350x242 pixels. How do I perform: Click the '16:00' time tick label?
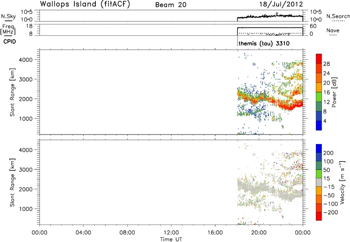pos(215,233)
